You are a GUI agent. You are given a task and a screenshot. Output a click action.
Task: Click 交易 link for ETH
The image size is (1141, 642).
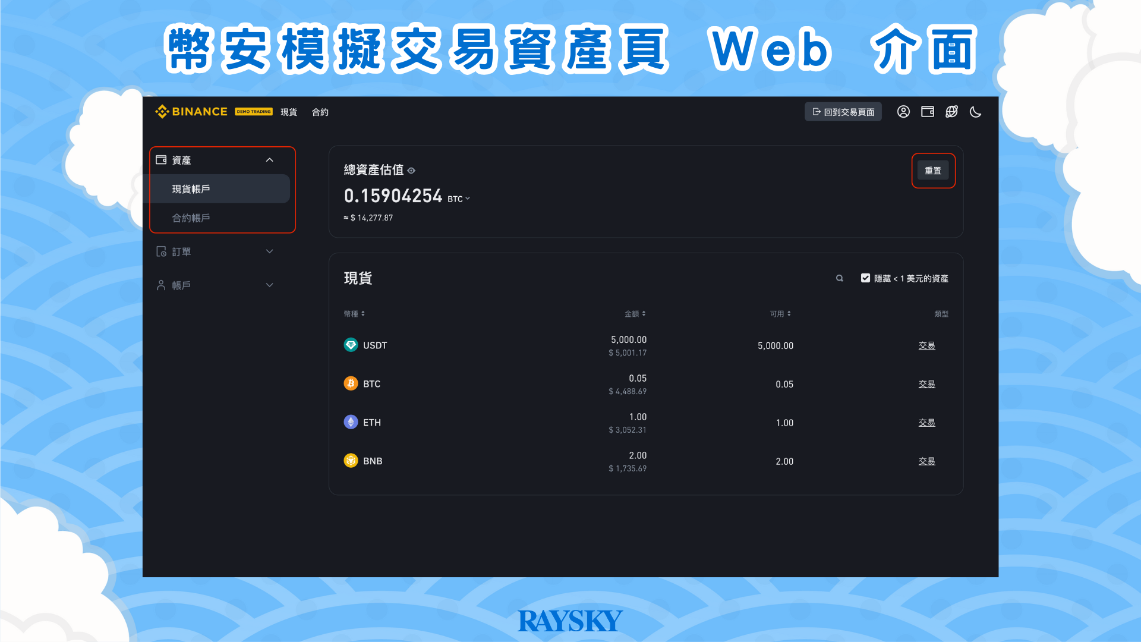[x=927, y=423]
